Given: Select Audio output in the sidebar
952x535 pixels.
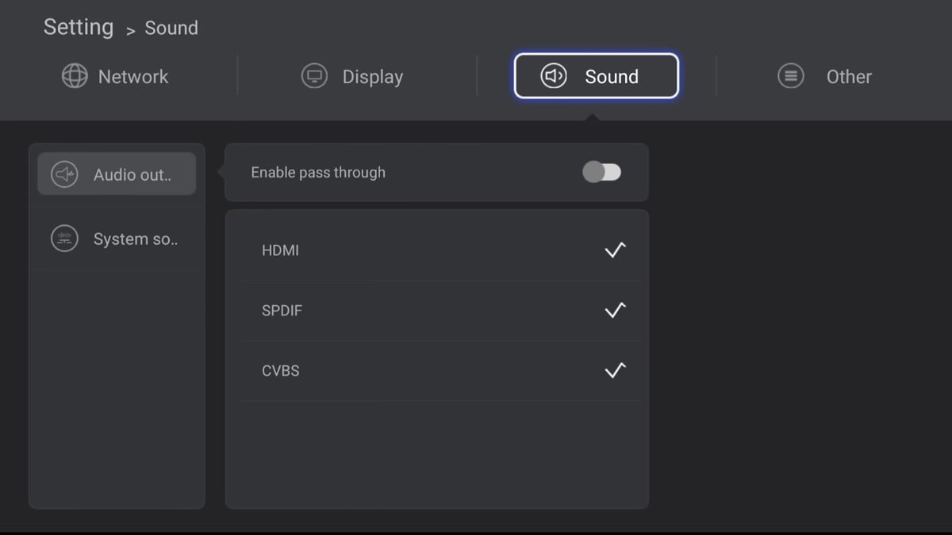Looking at the screenshot, I should click(x=132, y=175).
